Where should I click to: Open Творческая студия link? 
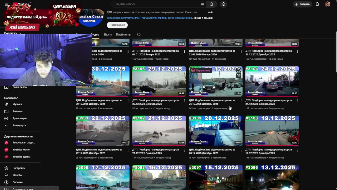point(24,142)
